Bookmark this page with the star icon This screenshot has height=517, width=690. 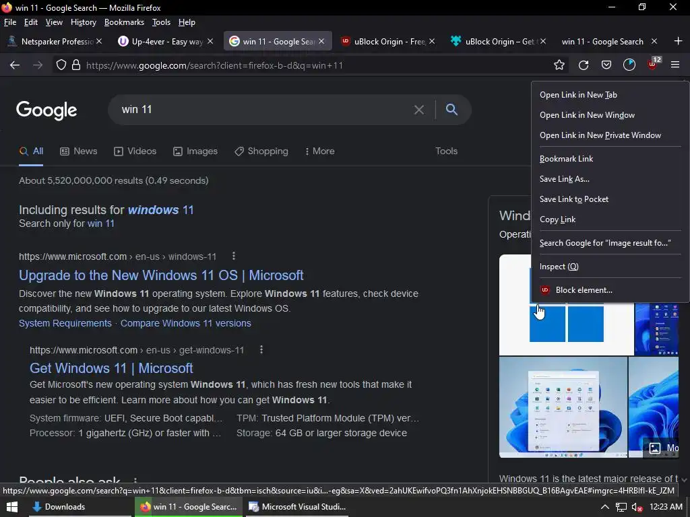click(559, 65)
